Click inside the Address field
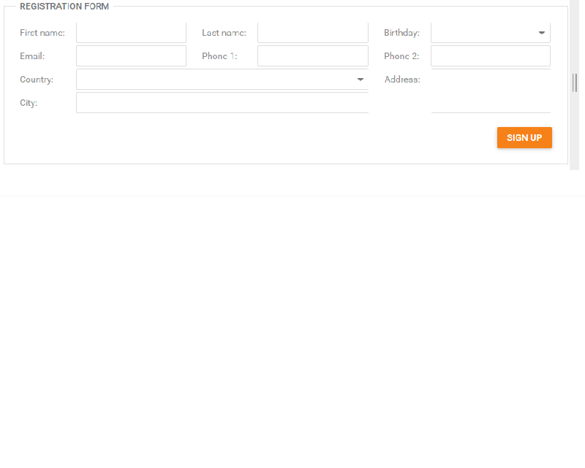Viewport: 585px width, 468px height. point(490,91)
